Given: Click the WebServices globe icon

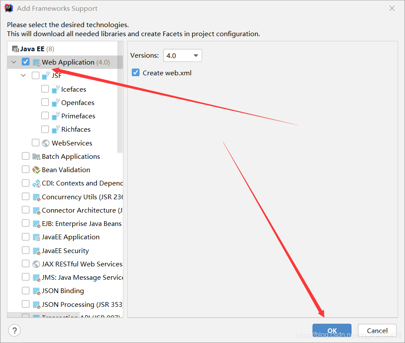Looking at the screenshot, I should point(46,143).
